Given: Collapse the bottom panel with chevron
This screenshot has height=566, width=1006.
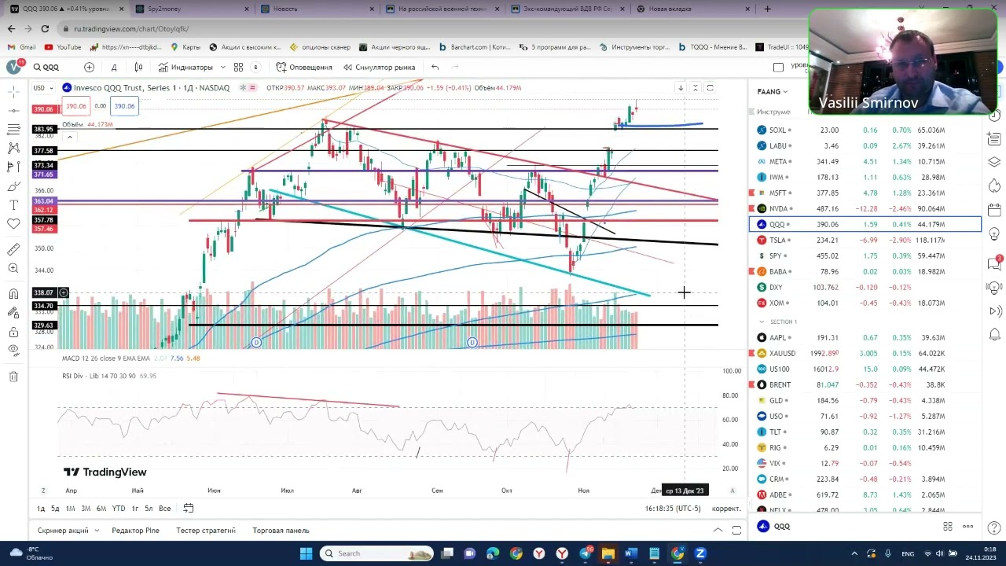Looking at the screenshot, I should pyautogui.click(x=718, y=531).
